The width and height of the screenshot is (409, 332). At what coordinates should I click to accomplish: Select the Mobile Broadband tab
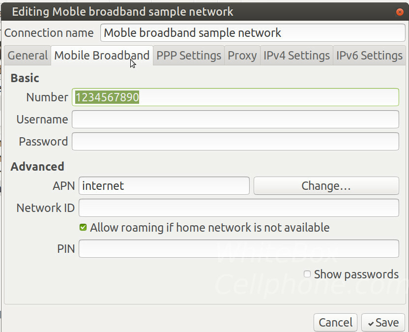[102, 56]
